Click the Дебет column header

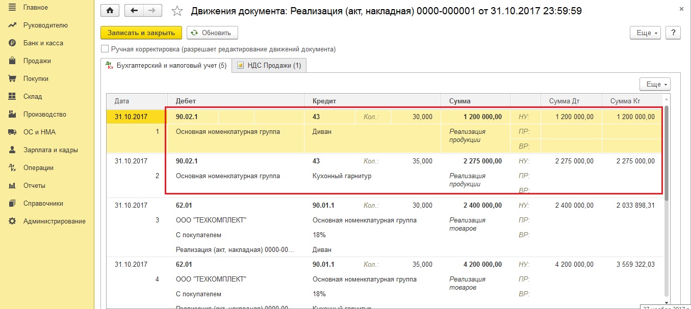pyautogui.click(x=236, y=101)
